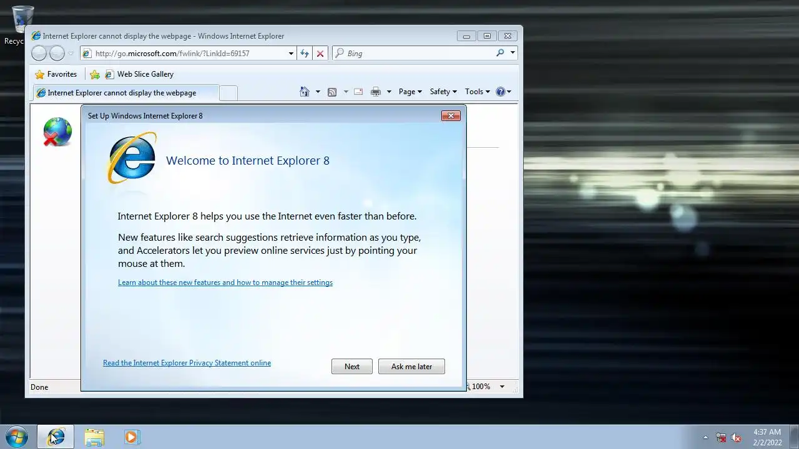The image size is (799, 449).
Task: Show hidden system tray icons arrow
Action: point(706,437)
